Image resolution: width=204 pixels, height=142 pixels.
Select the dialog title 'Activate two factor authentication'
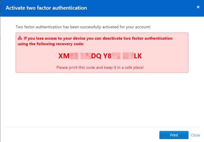tap(46, 8)
